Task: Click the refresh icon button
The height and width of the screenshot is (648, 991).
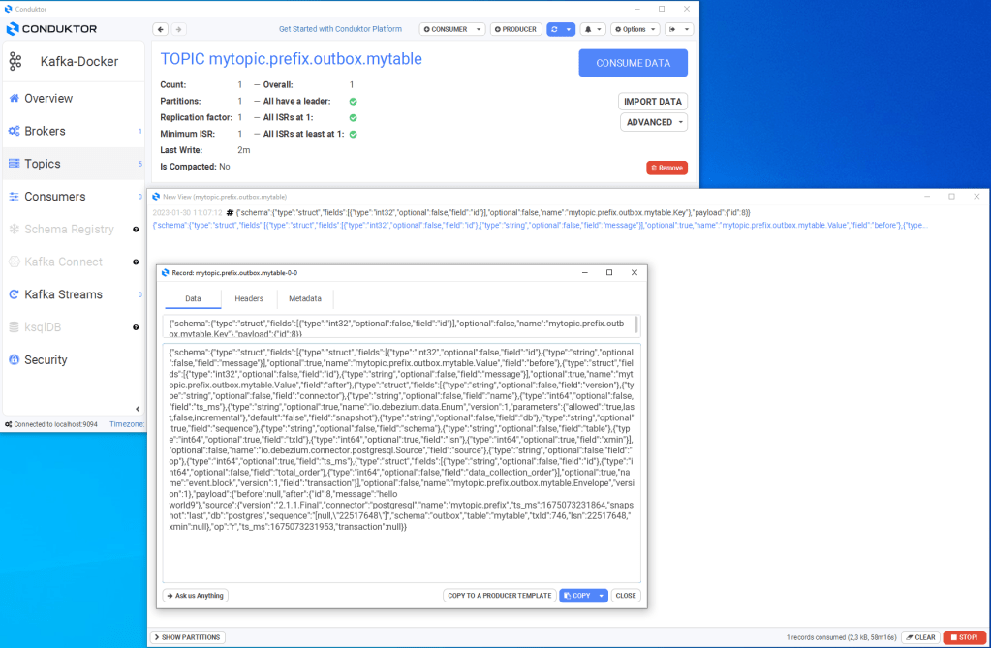Action: click(554, 29)
